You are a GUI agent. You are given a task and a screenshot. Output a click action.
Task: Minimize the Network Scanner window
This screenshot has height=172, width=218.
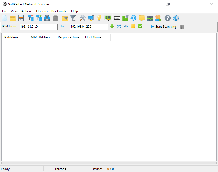187,4
